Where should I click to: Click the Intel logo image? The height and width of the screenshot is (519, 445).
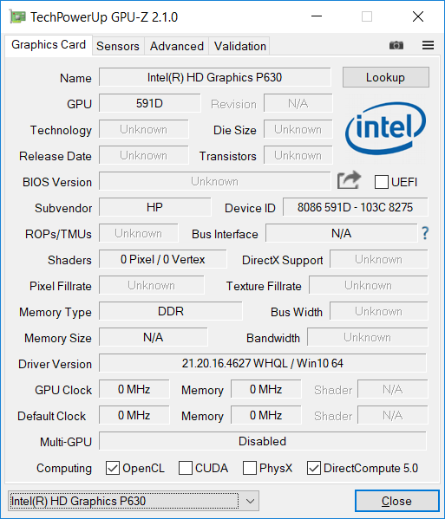(385, 128)
